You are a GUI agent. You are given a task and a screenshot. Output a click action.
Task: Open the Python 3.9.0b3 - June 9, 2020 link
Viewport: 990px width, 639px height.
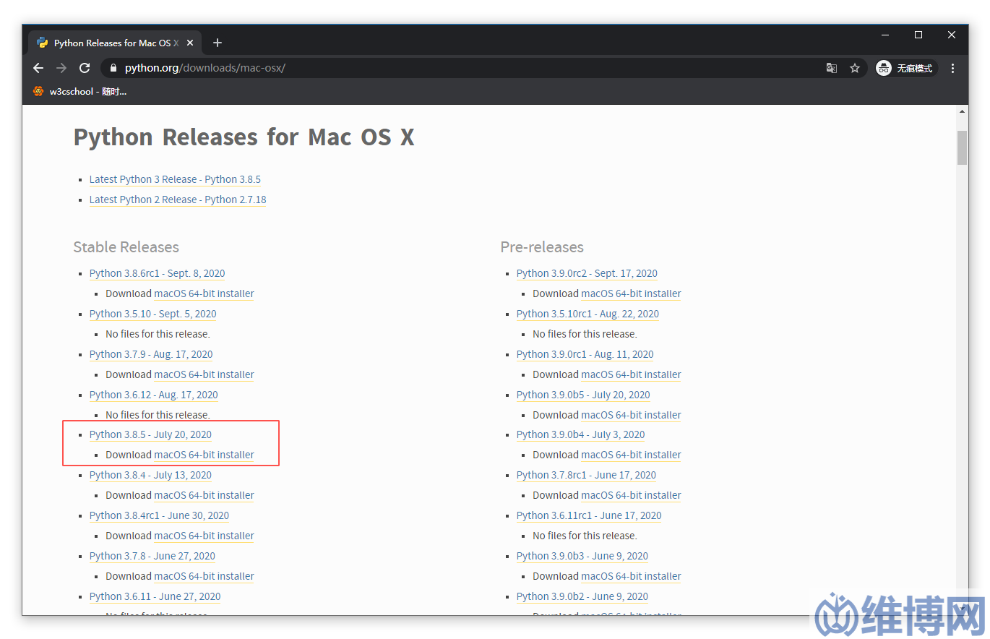pos(582,556)
